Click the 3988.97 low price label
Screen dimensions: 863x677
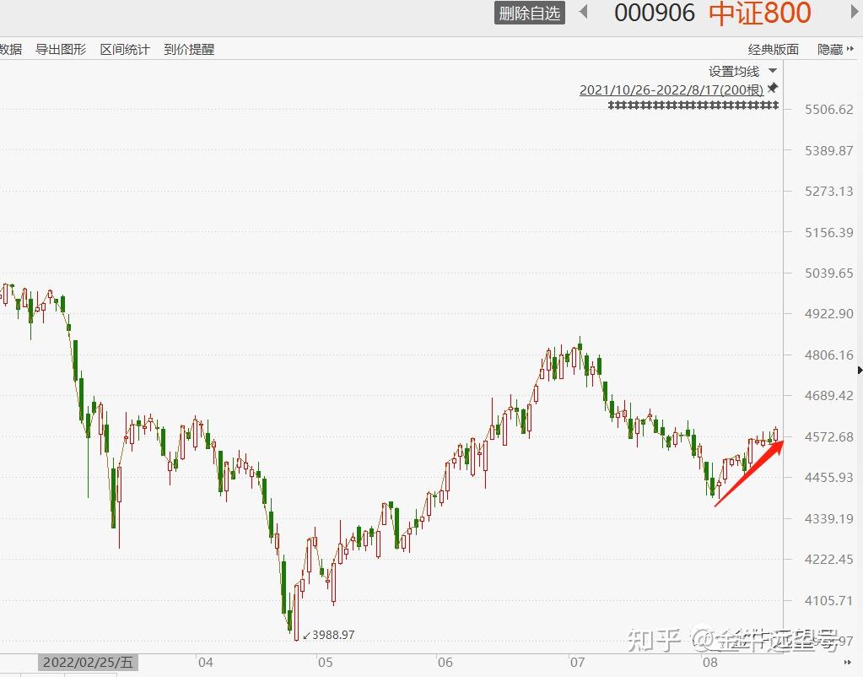pyautogui.click(x=333, y=635)
